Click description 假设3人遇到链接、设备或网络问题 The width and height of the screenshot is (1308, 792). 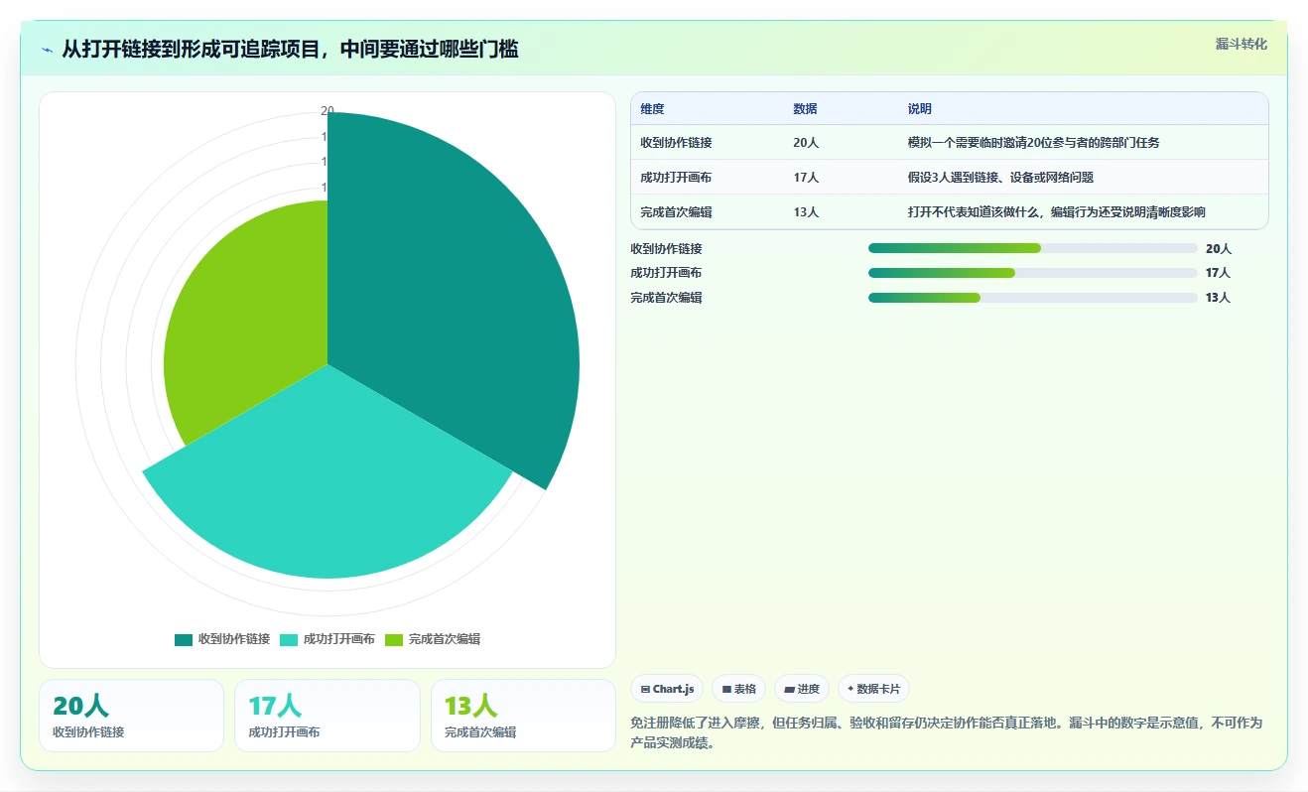pyautogui.click(x=1000, y=178)
